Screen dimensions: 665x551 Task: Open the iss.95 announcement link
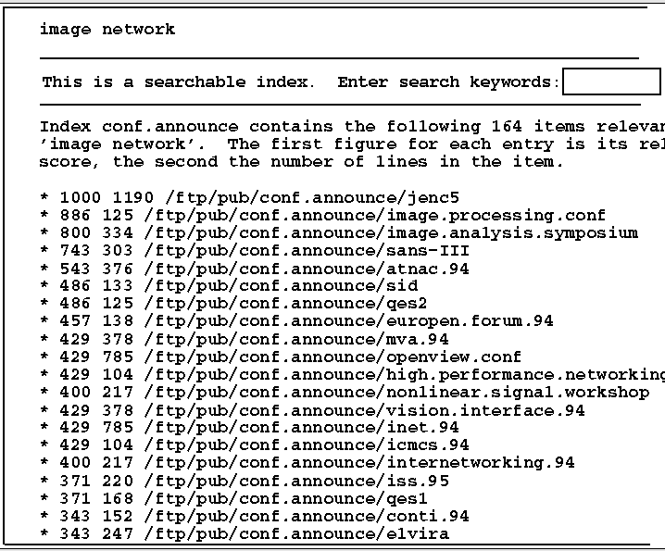(x=296, y=481)
